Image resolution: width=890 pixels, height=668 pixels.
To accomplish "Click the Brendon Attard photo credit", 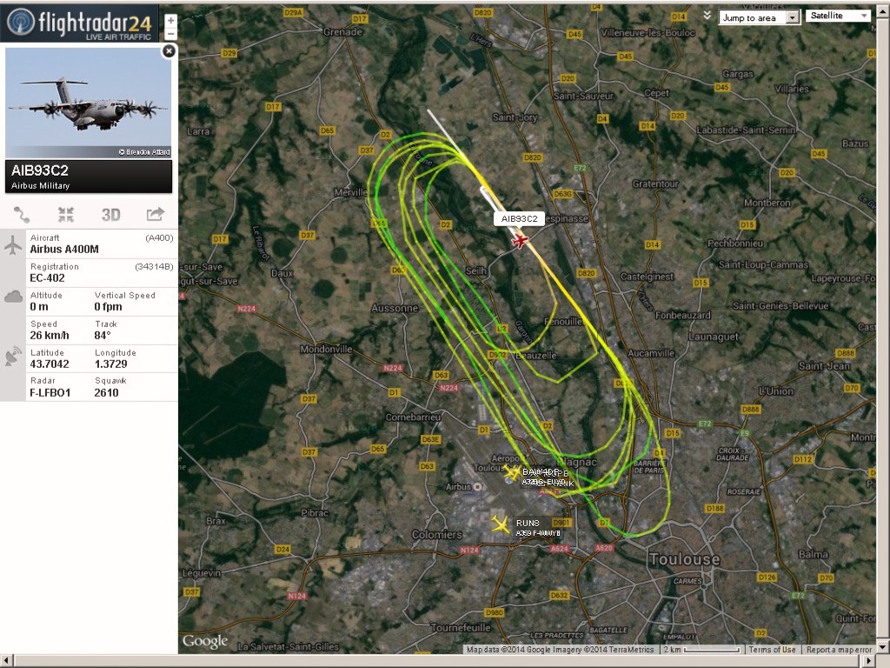I will click(144, 152).
